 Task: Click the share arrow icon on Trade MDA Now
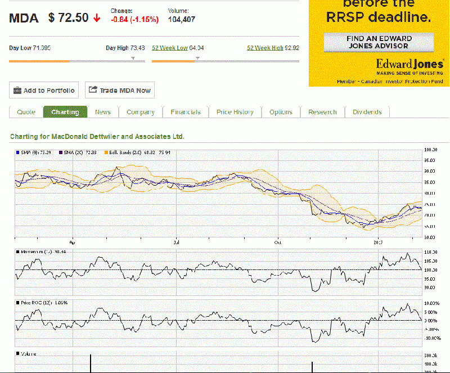93,89
